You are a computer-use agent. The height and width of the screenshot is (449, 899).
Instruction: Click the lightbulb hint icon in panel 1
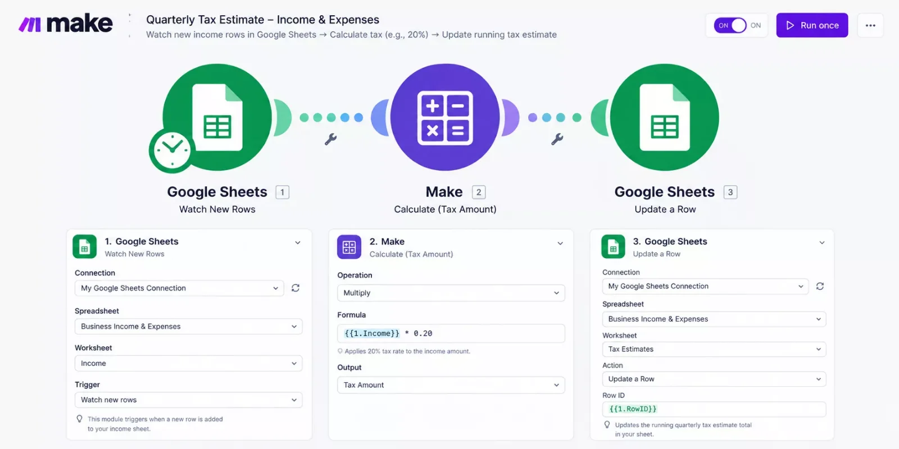click(80, 419)
